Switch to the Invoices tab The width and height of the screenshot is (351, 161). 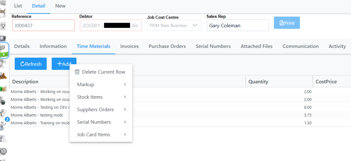(x=129, y=46)
